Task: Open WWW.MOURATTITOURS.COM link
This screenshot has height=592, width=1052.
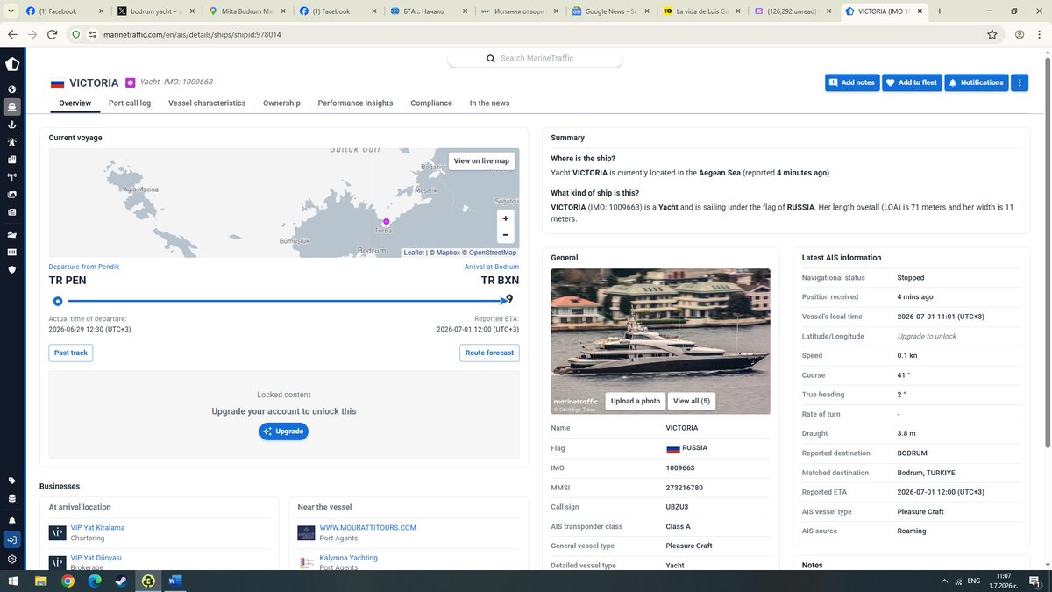Action: point(368,527)
